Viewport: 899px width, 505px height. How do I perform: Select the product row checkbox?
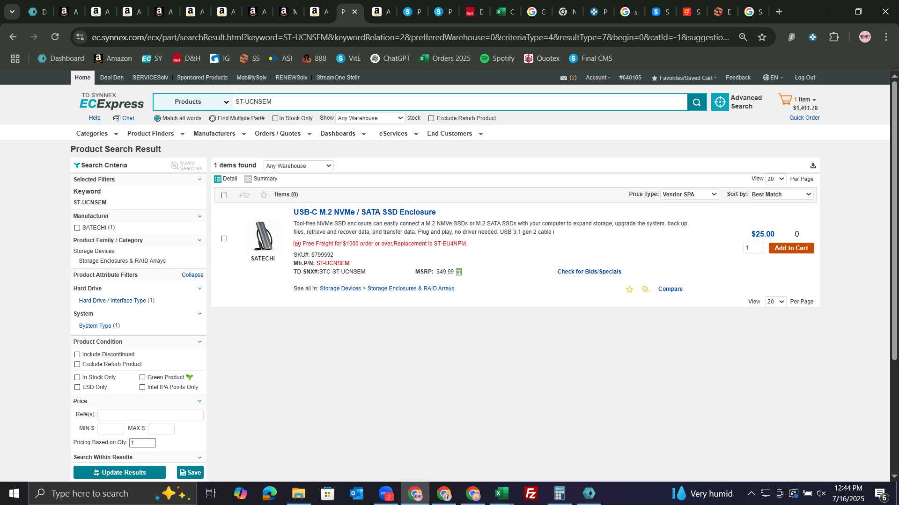click(x=224, y=238)
